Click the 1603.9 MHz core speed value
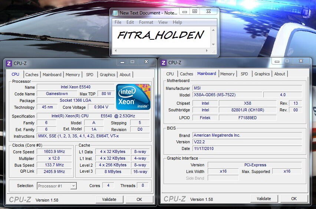316x209 pixels. pyautogui.click(x=55, y=151)
